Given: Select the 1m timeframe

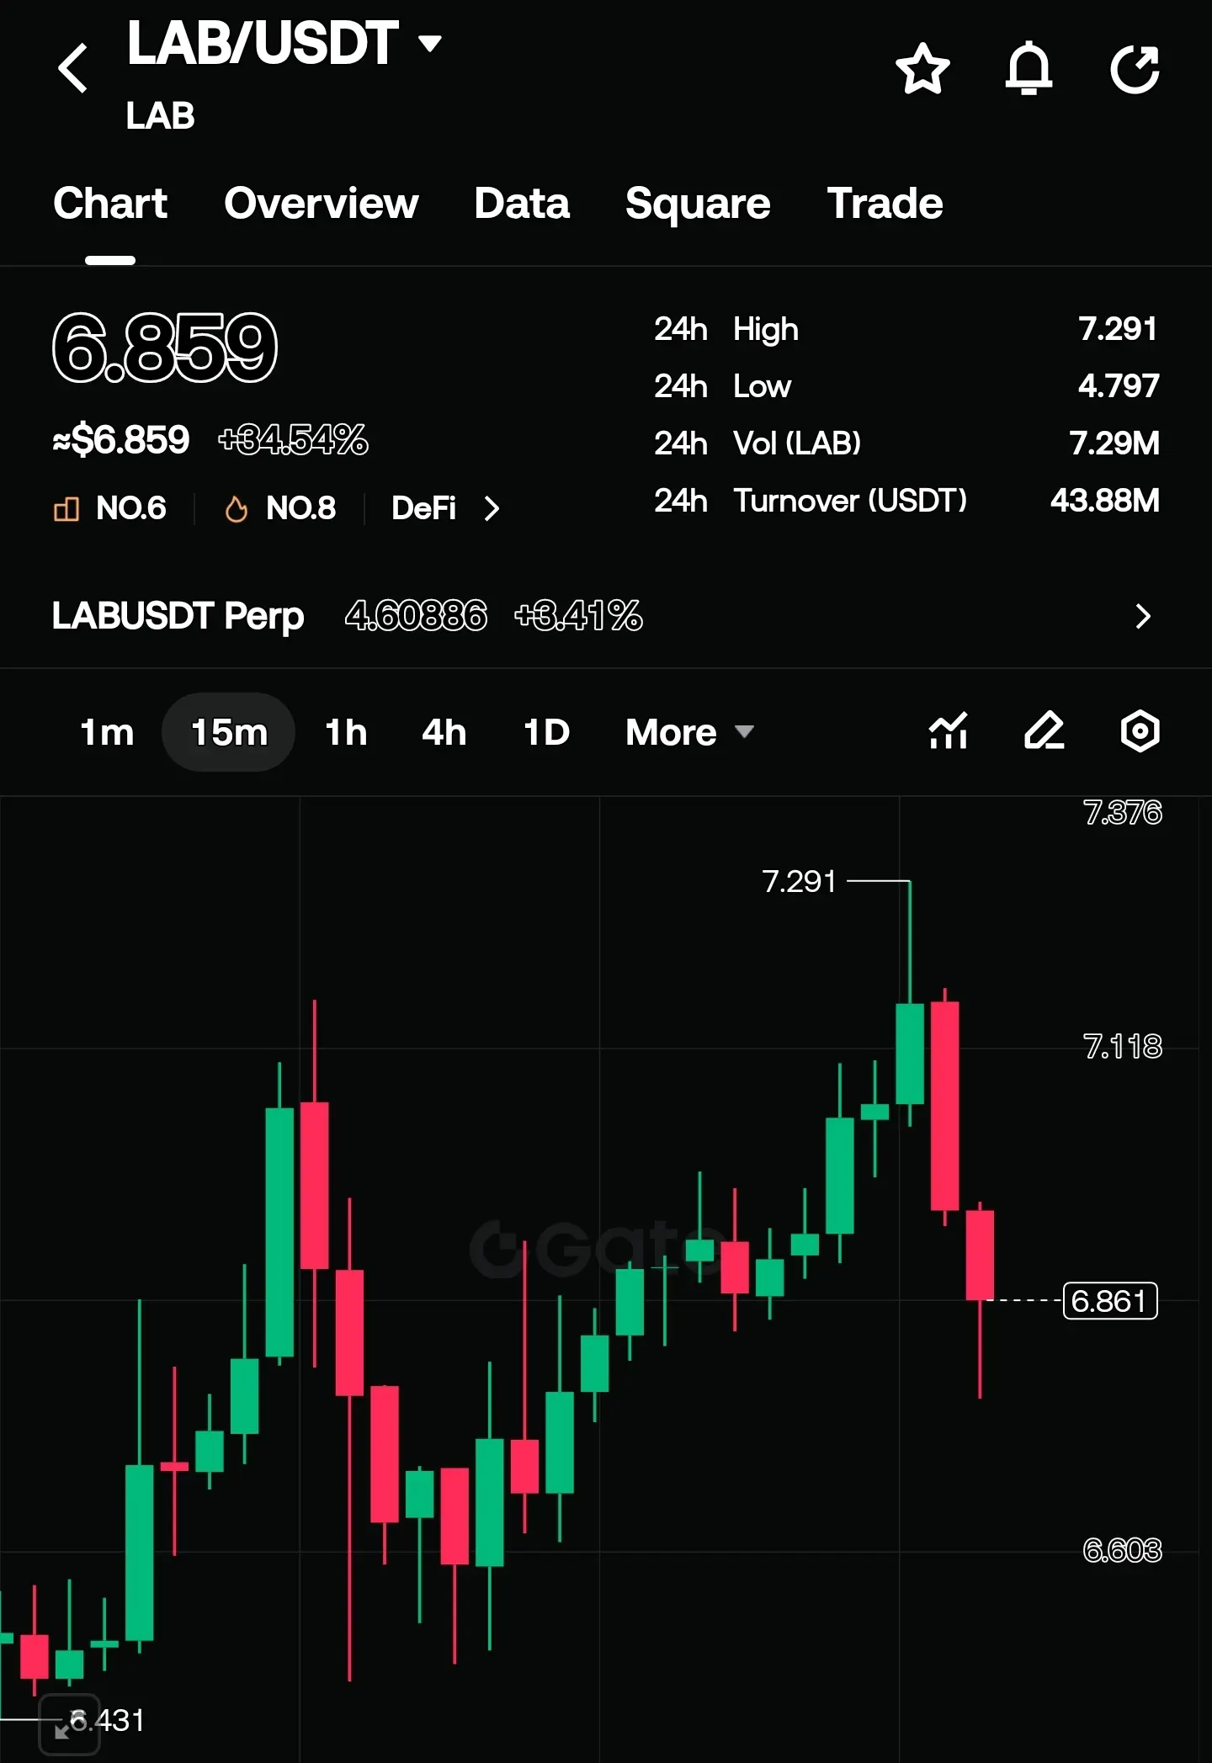Looking at the screenshot, I should click(x=107, y=732).
